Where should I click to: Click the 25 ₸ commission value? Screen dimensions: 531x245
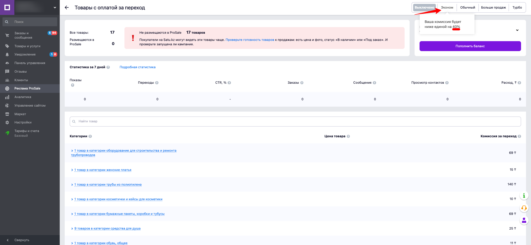512,228
